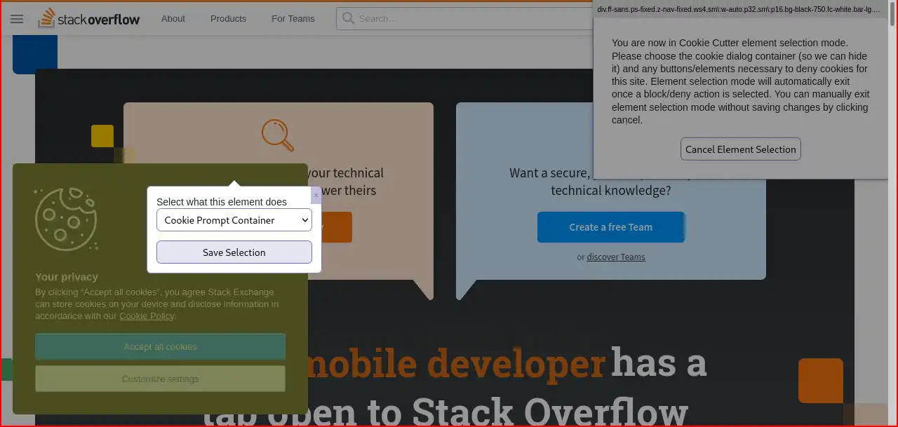Close the element selection popup with the x
Screen dimensions: 898x427
click(316, 195)
